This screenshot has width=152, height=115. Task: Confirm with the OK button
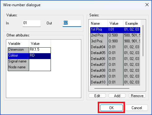(x=111, y=108)
